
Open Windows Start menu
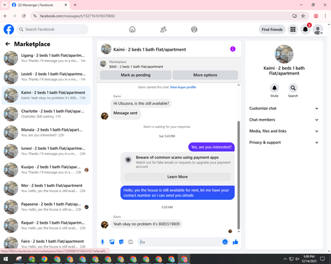point(5,259)
